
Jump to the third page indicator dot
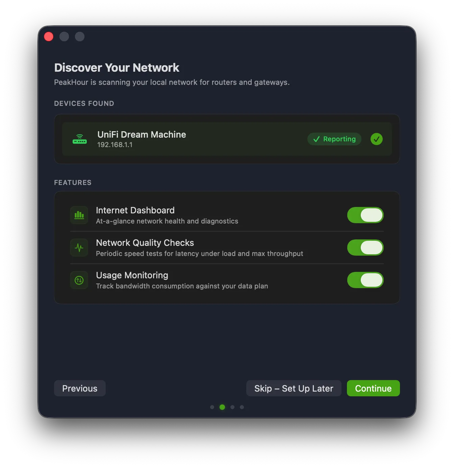point(232,407)
